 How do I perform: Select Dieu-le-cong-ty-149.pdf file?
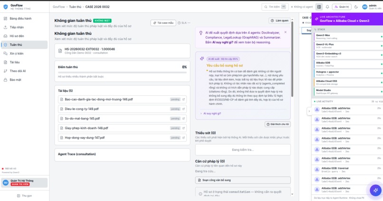pyautogui.click(x=122, y=109)
